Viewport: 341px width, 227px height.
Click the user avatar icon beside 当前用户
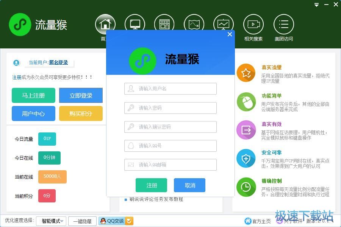point(16,62)
